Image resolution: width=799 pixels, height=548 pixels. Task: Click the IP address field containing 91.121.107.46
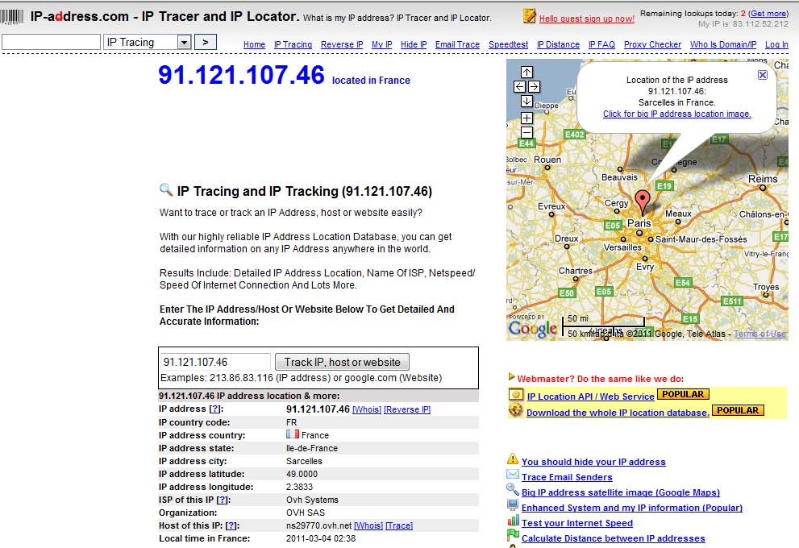tap(216, 362)
